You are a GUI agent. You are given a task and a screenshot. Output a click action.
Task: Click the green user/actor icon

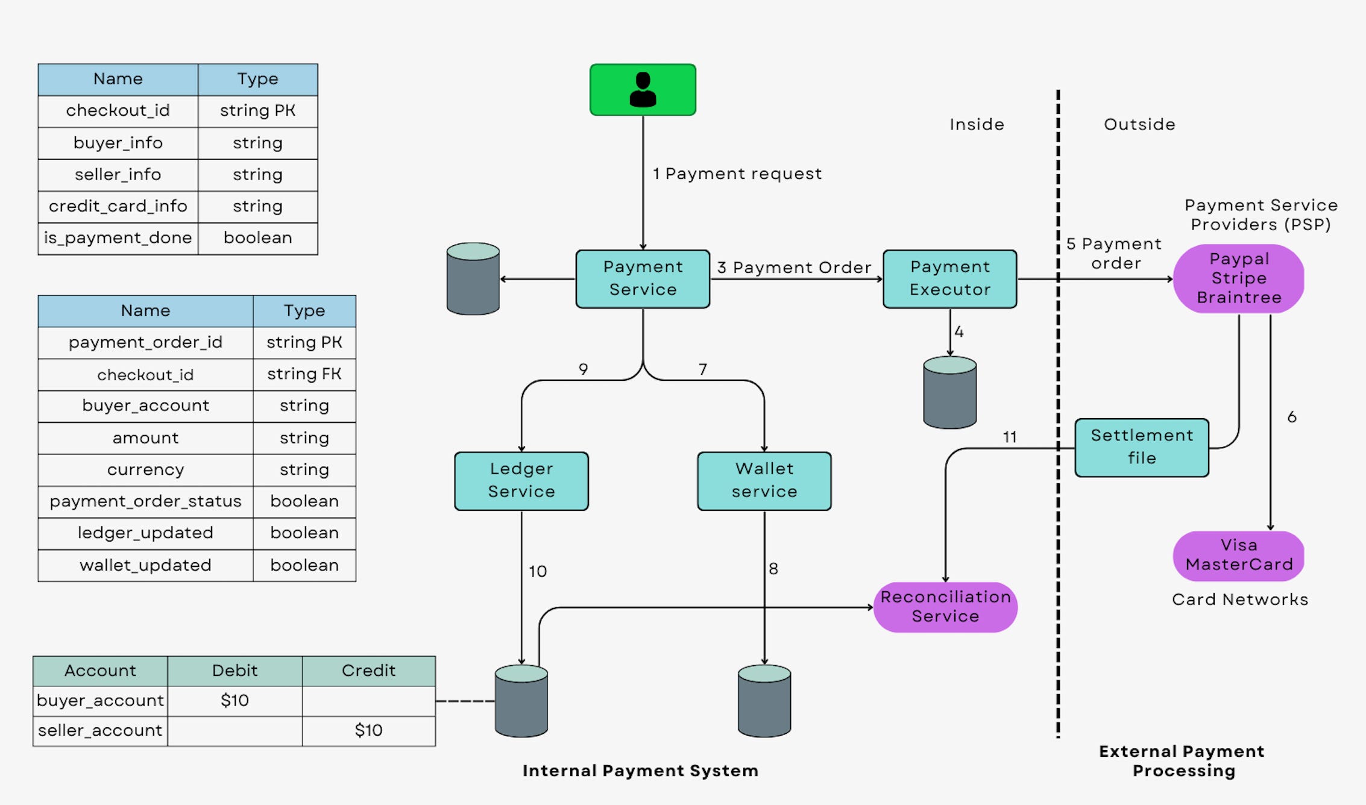[643, 89]
